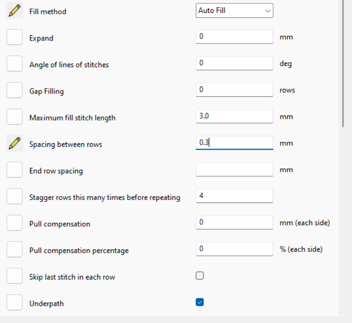The image size is (352, 323).
Task: Click the empty End row spacing field
Action: tap(234, 169)
